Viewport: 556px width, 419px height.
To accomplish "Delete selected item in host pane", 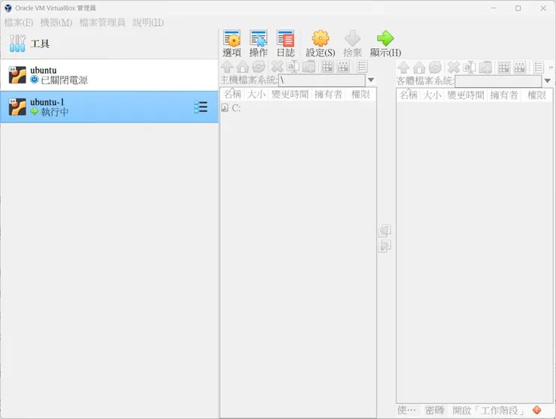I will pos(277,67).
